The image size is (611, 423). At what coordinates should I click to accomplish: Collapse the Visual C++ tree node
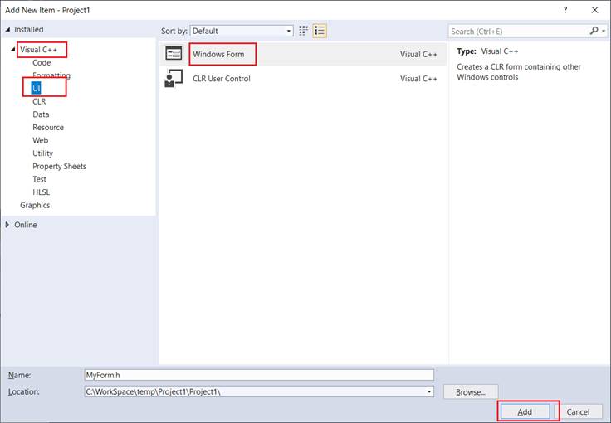(13, 50)
